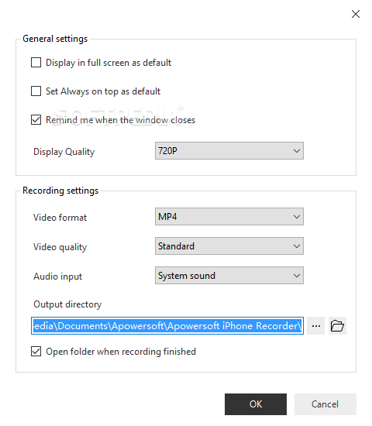Click the Audio input dropdown arrow
The image size is (372, 426).
click(297, 275)
